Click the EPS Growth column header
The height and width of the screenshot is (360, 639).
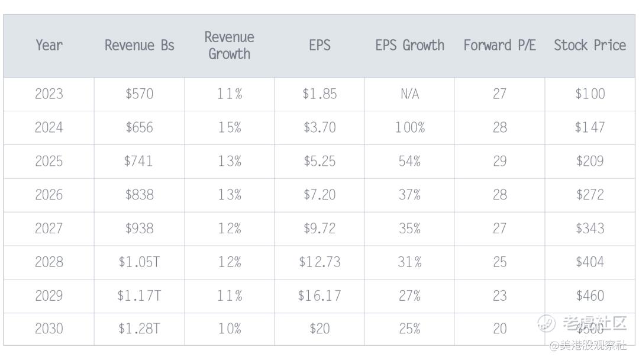(x=409, y=46)
